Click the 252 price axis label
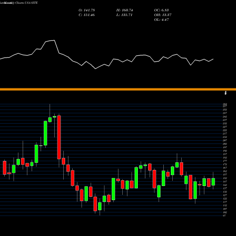Screen dimensions: 236x236 225,110
